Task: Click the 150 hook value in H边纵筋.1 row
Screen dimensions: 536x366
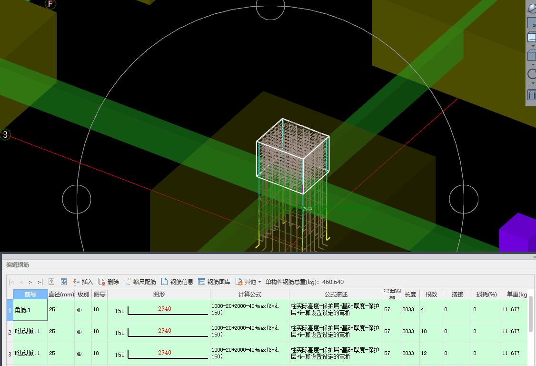Action: click(119, 355)
